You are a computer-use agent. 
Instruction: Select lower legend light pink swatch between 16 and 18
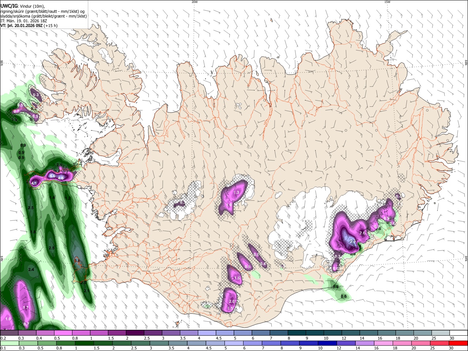[x=384, y=343]
